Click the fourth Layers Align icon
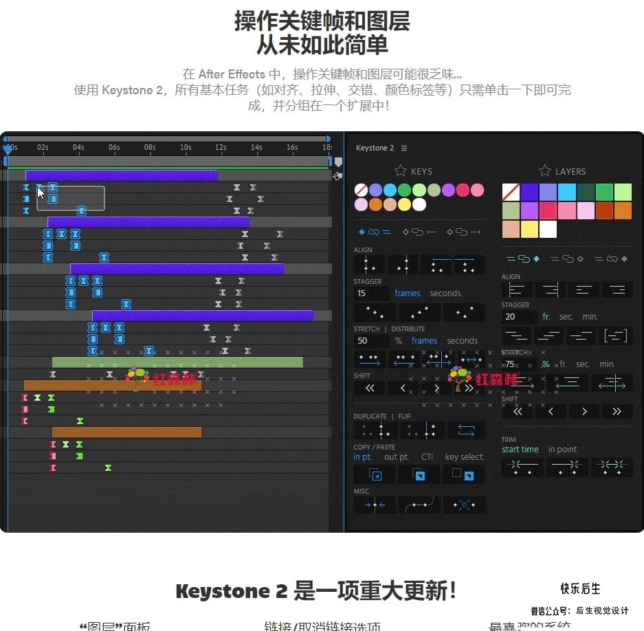The image size is (644, 631). 617,290
